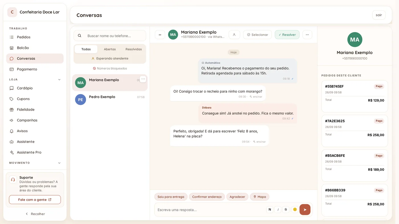Toggle the Esperando atendente filter
The height and width of the screenshot is (224, 399).
110,58
